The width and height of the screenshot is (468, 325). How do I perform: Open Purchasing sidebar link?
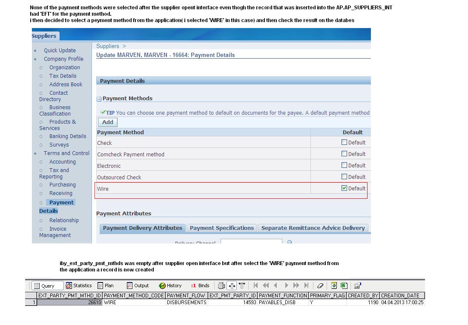(62, 185)
